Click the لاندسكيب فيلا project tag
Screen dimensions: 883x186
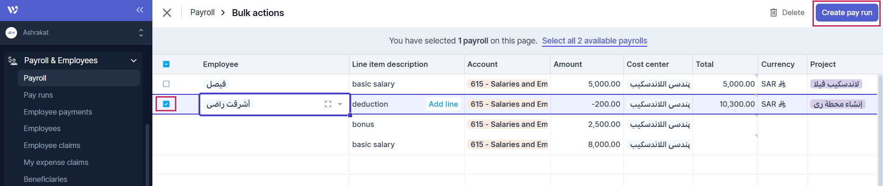[x=836, y=84]
